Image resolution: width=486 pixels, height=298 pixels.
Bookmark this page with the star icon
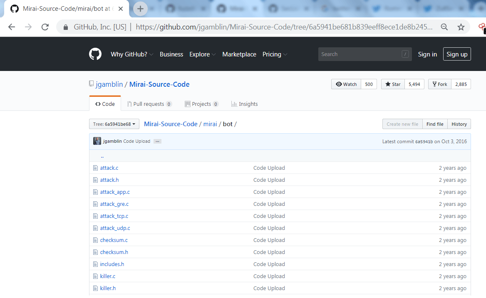pyautogui.click(x=461, y=27)
